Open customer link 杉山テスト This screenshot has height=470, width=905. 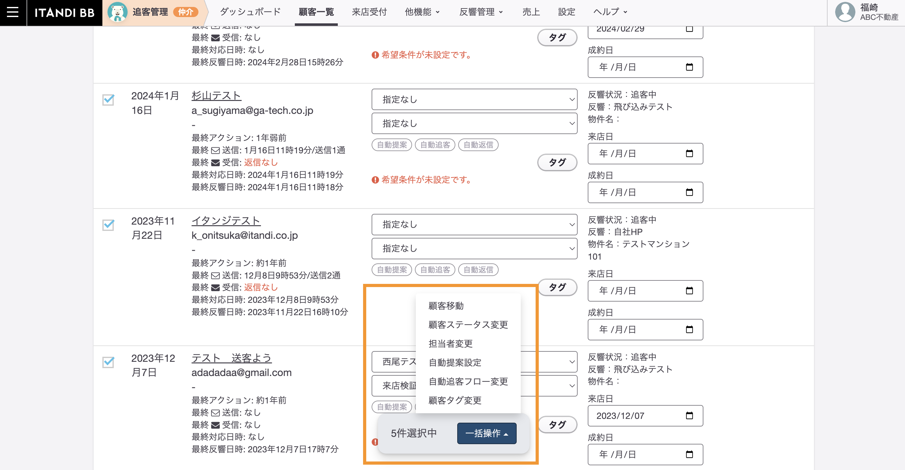click(x=216, y=96)
